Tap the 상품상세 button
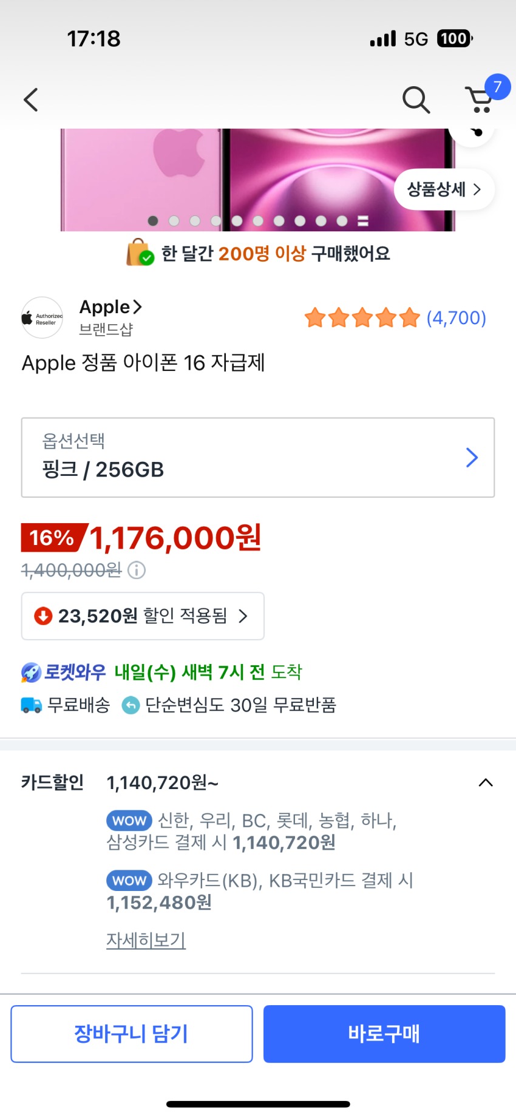 444,189
